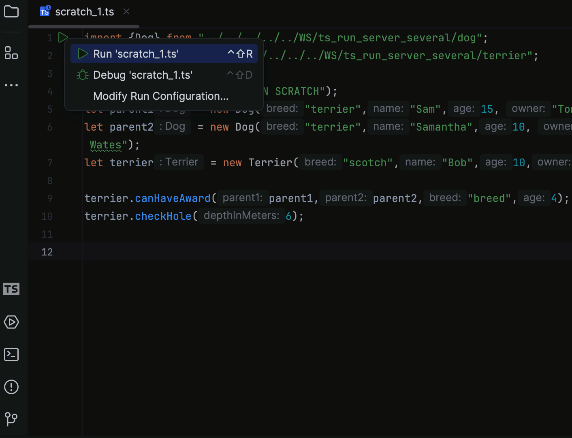The height and width of the screenshot is (438, 572).
Task: Click the ': Dog' type hint on parent2
Action: 172,126
